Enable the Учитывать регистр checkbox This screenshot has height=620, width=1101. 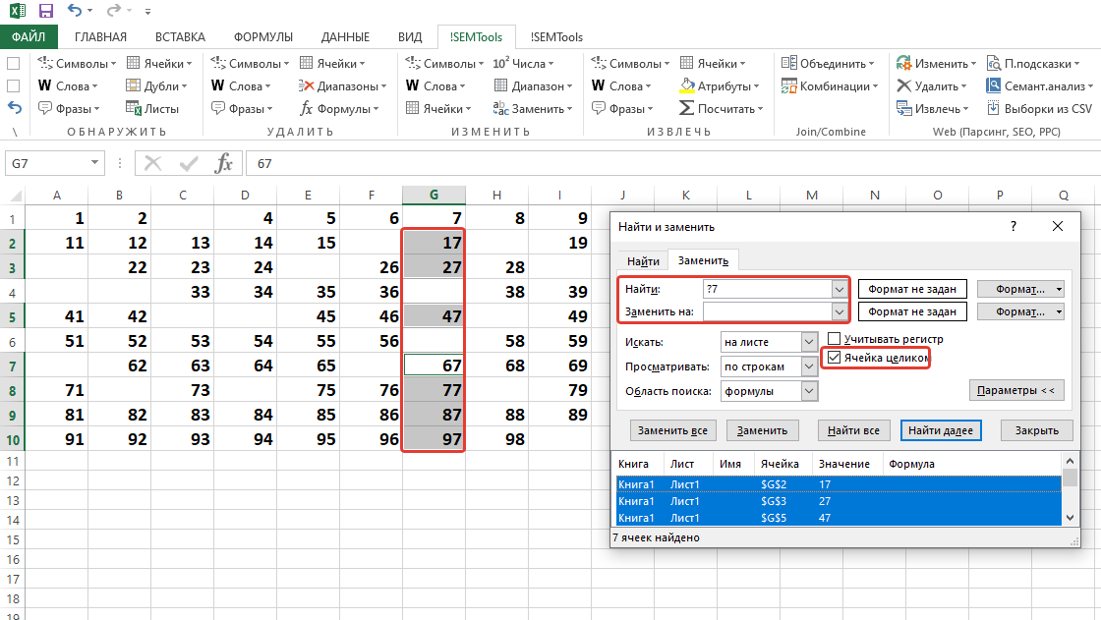(x=835, y=338)
